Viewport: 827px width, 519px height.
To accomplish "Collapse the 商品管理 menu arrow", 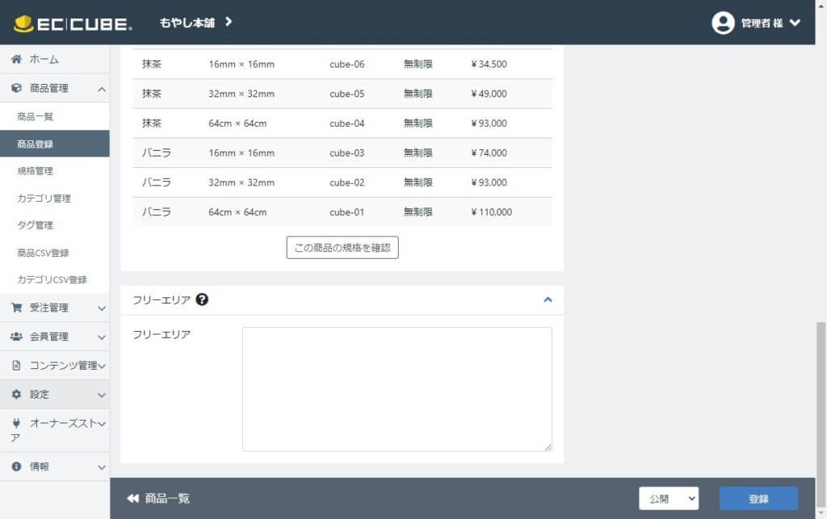I will coord(102,89).
